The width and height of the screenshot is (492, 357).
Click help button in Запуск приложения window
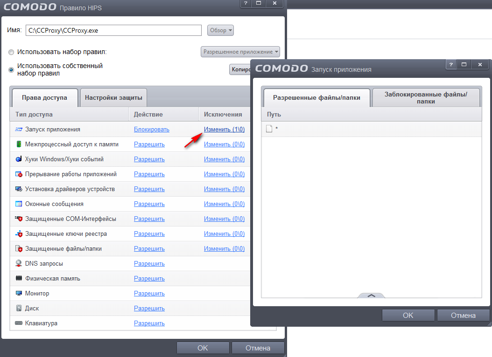pos(451,64)
